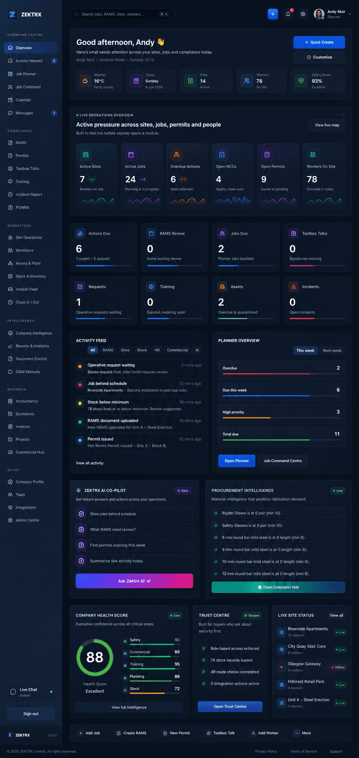Viewport: 359px width, 758px height.
Task: Open Actions Needed in sidebar
Action: pos(31,61)
